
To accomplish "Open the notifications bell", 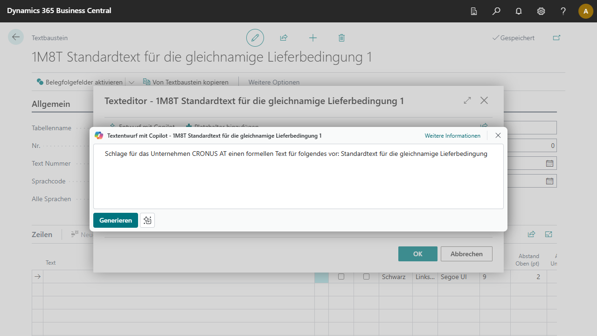I will pyautogui.click(x=519, y=11).
